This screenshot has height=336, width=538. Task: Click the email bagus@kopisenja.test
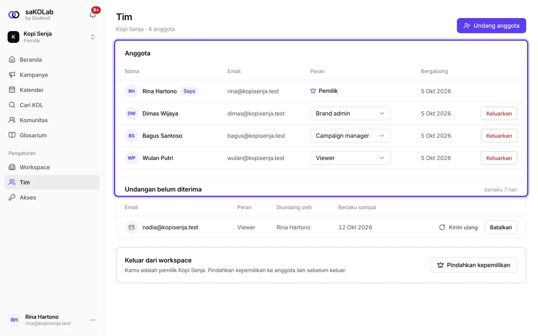(x=256, y=136)
